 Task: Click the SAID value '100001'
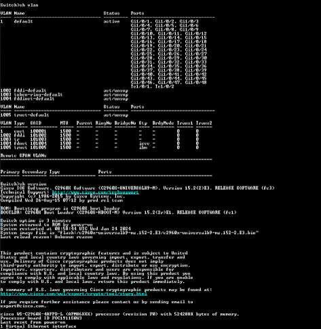pyautogui.click(x=38, y=131)
